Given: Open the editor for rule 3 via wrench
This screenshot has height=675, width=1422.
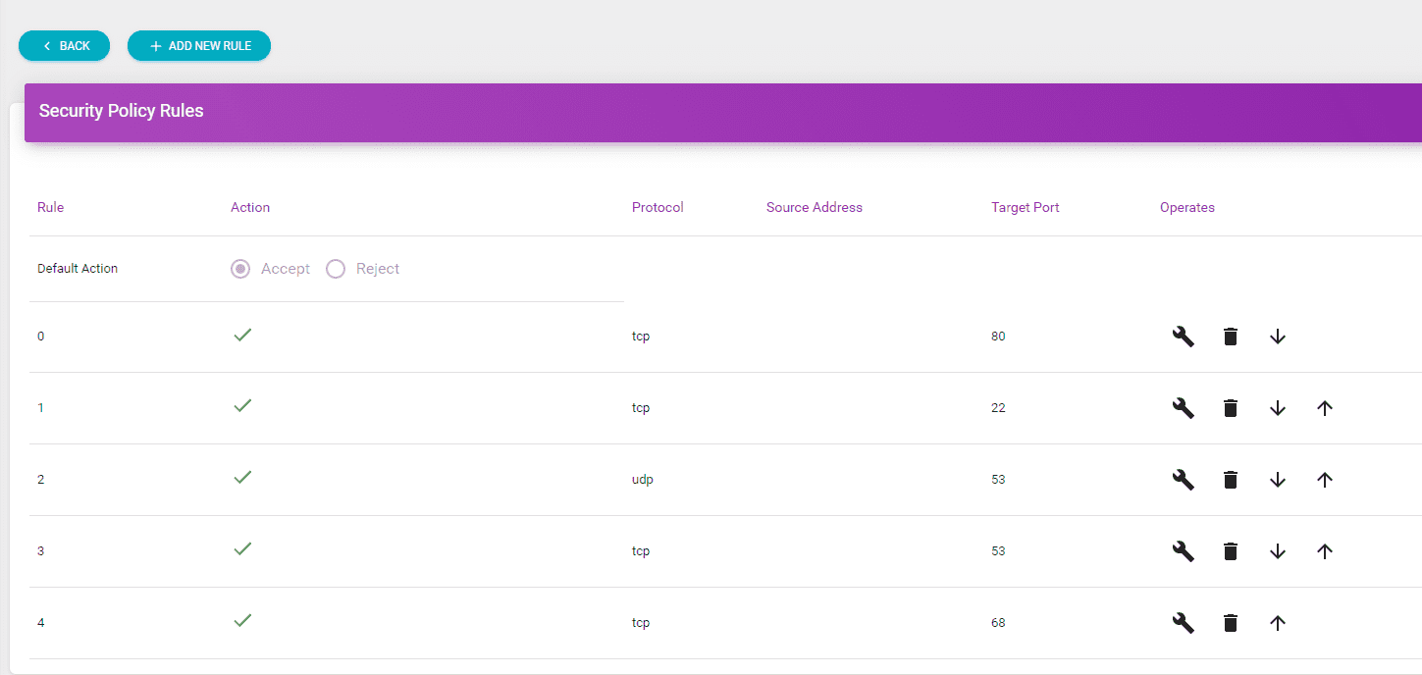Looking at the screenshot, I should (x=1184, y=551).
